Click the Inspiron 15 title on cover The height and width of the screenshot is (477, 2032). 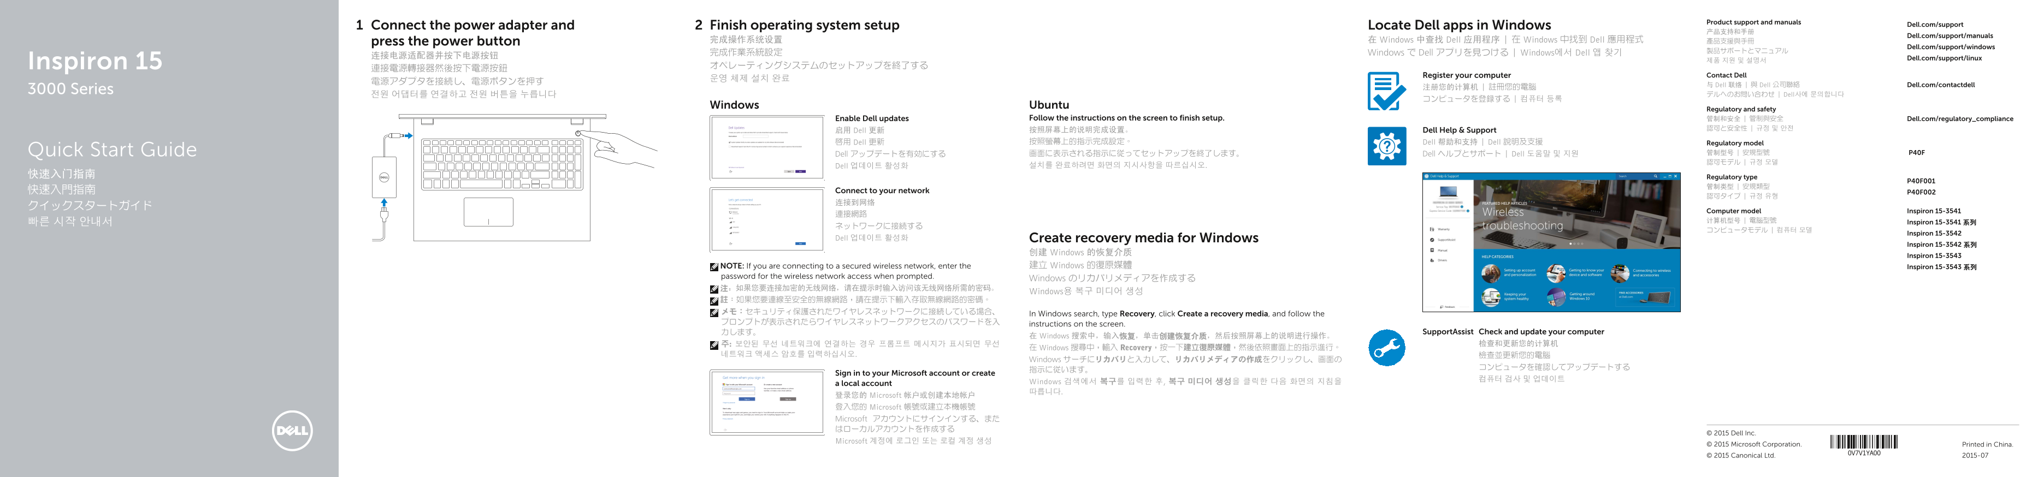tap(94, 61)
